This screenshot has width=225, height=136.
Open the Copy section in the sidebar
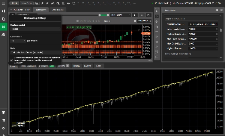click(3, 19)
